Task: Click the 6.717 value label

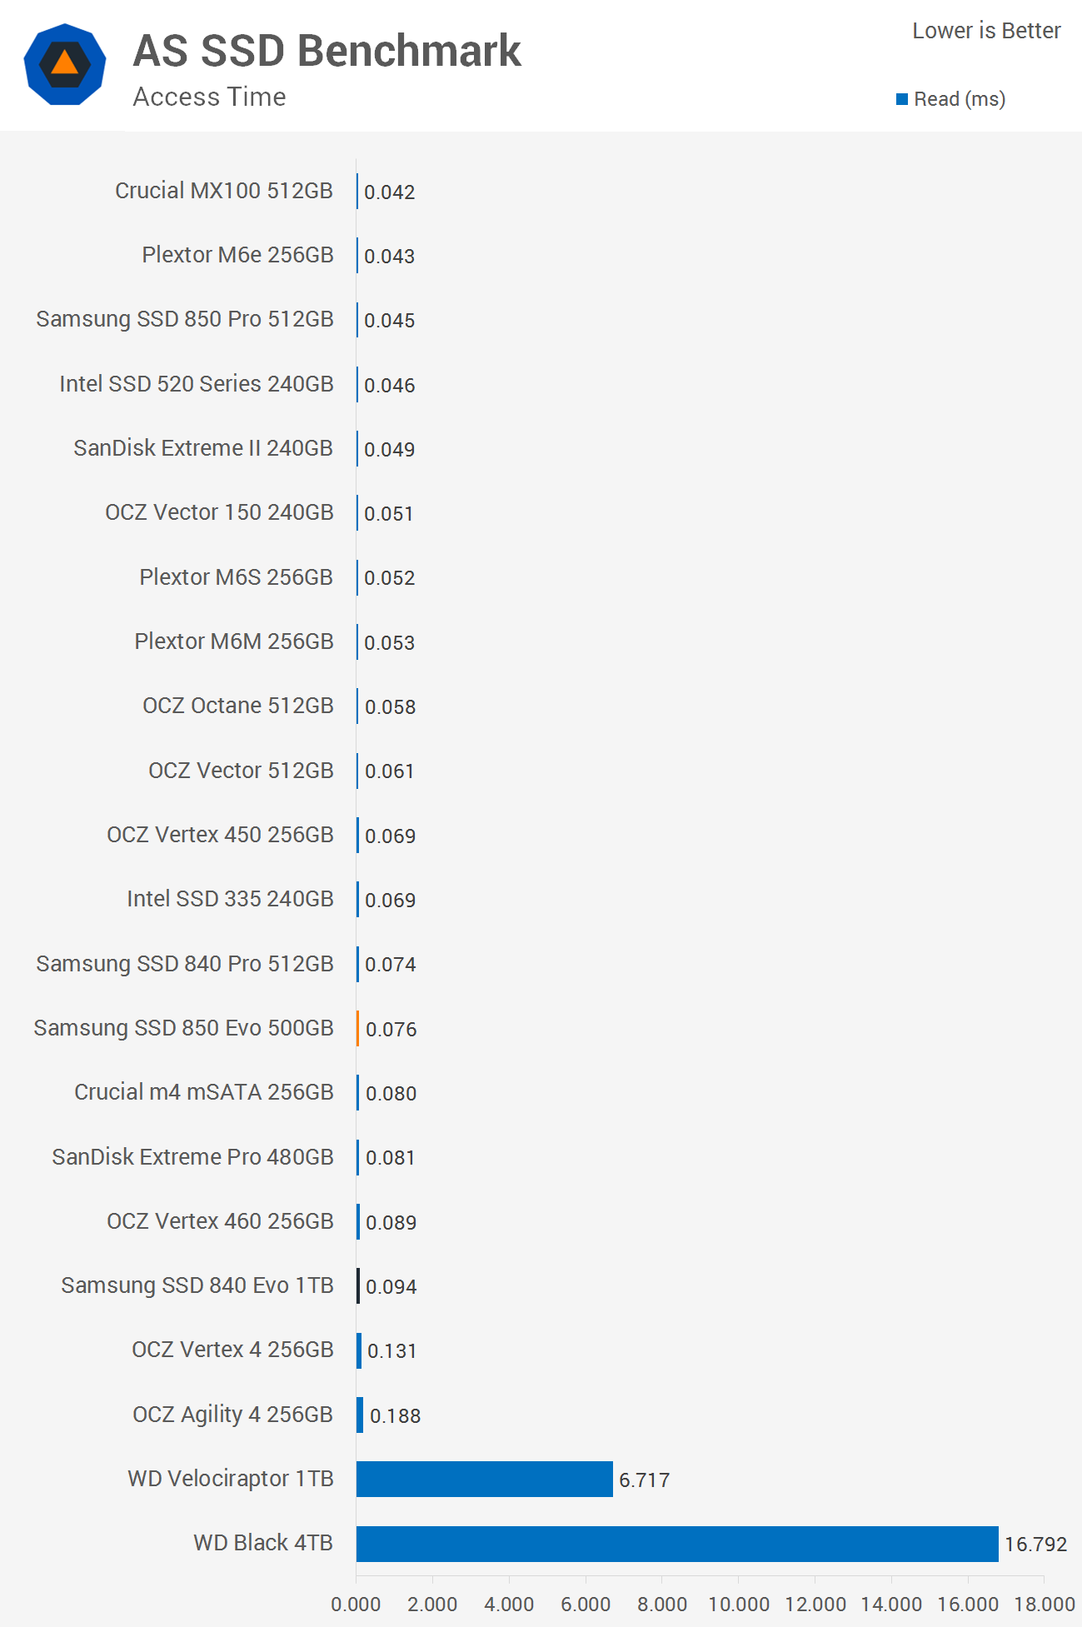Action: click(644, 1480)
